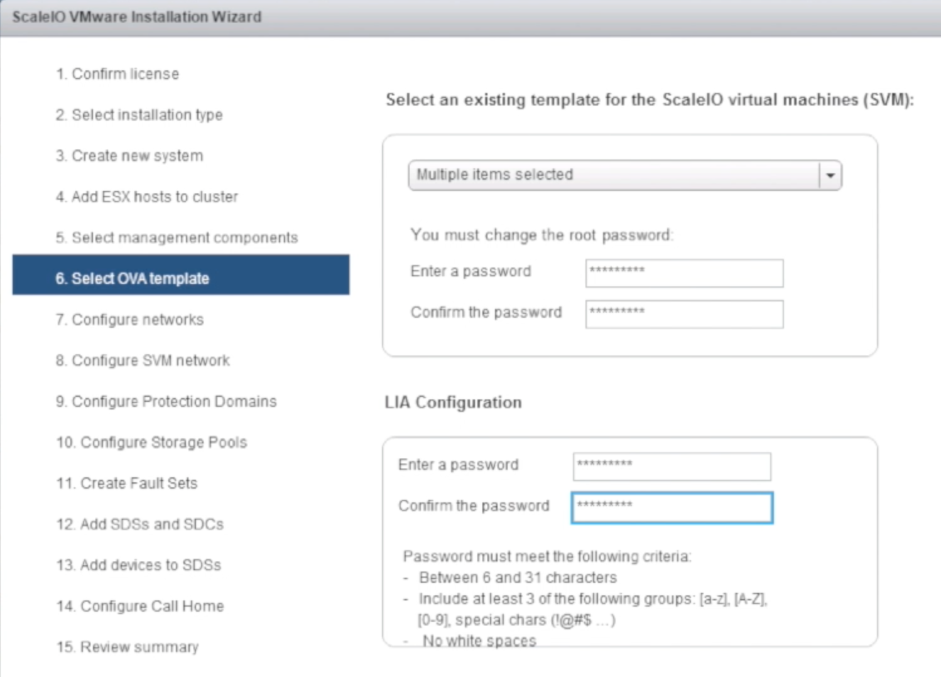Click the root 'Enter a password' field
This screenshot has height=677, width=941.
(683, 273)
